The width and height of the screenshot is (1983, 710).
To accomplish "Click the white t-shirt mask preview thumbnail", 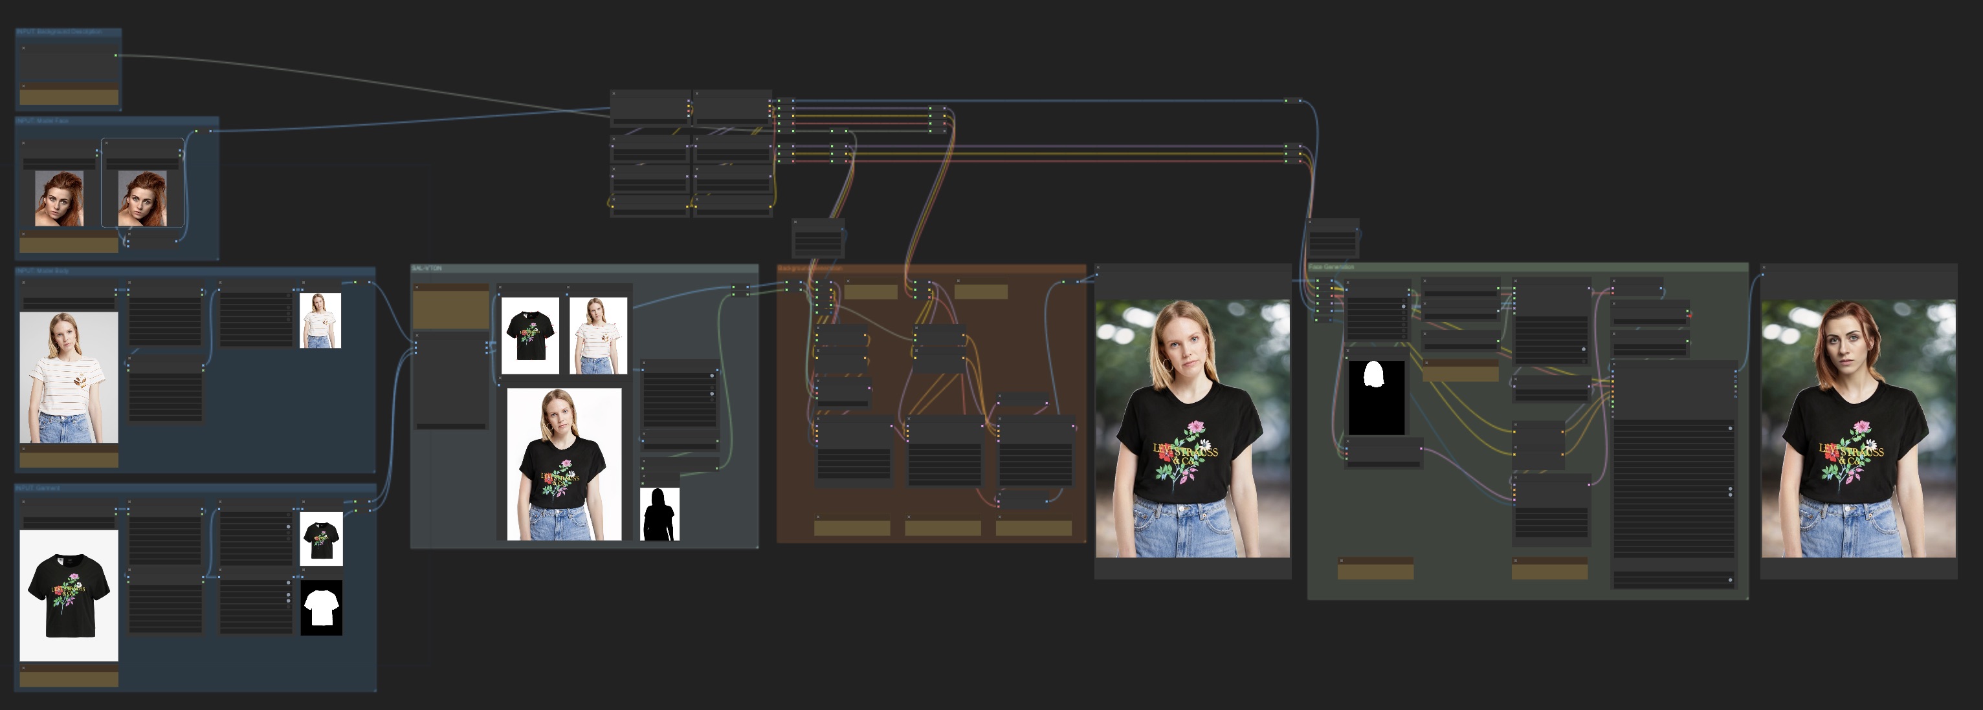I will (321, 607).
